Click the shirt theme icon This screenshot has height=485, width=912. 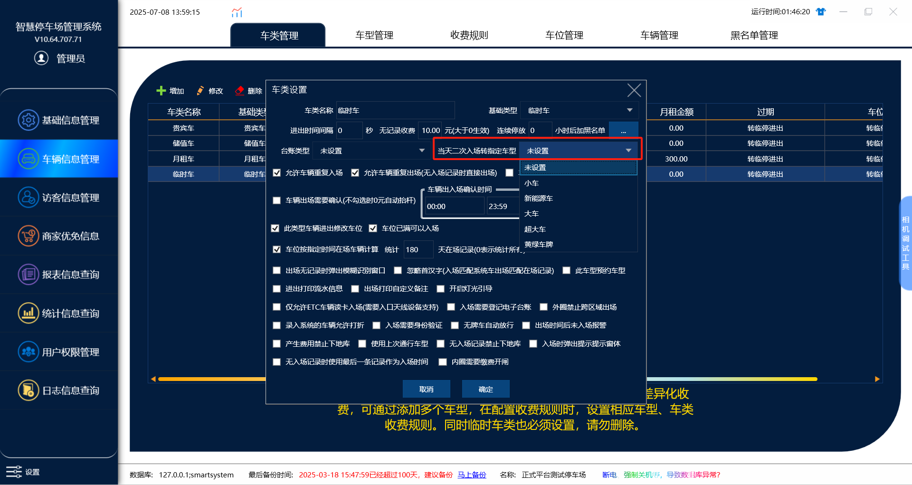pos(821,12)
